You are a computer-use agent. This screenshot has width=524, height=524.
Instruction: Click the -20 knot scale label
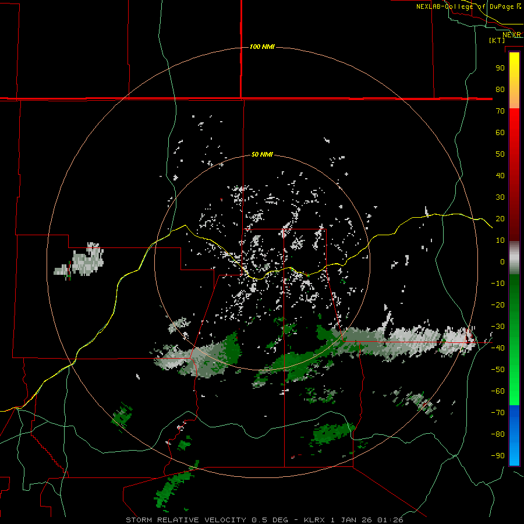pyautogui.click(x=498, y=305)
